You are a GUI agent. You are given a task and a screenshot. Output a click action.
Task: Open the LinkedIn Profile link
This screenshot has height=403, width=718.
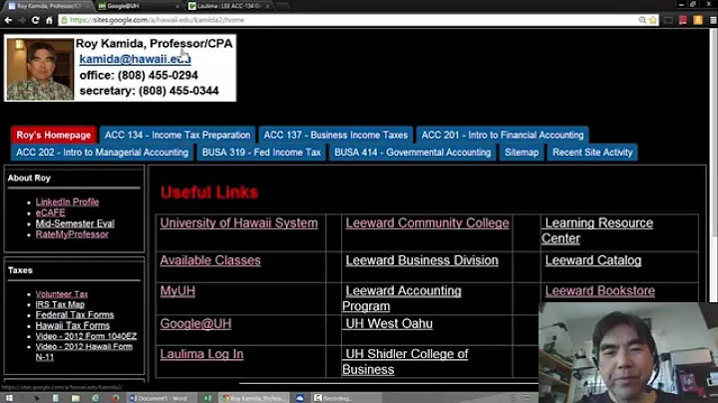[x=68, y=201]
